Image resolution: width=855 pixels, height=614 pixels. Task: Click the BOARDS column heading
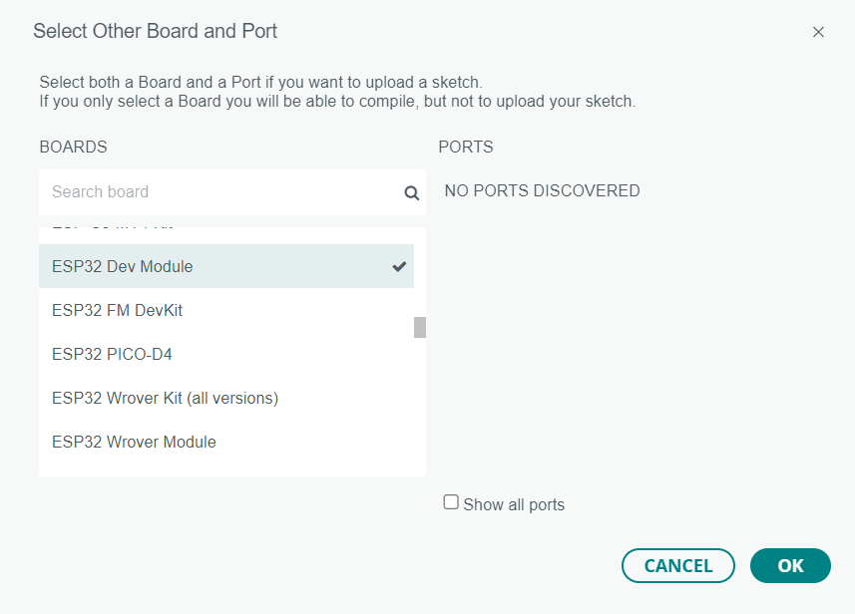pyautogui.click(x=73, y=147)
